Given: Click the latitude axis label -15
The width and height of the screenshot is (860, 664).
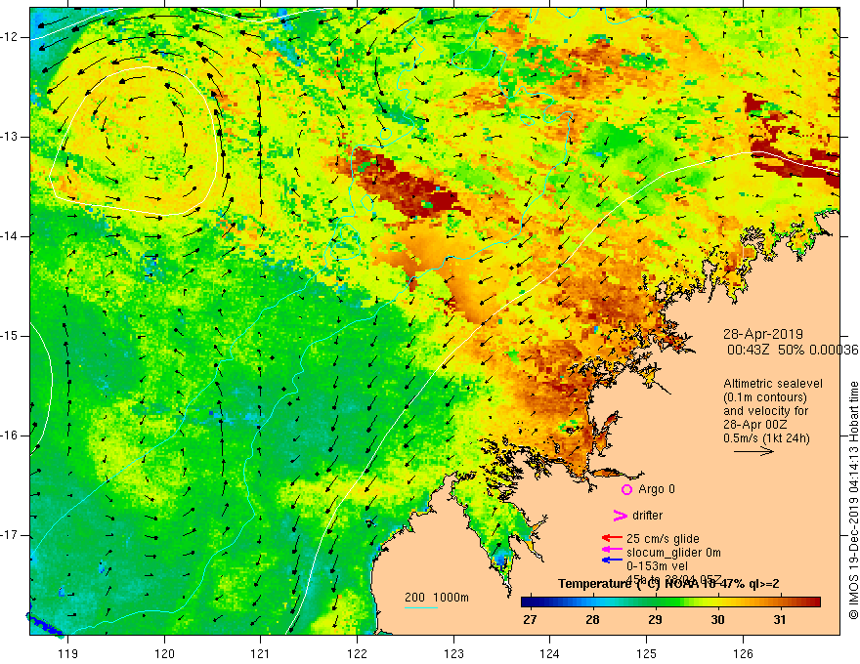Looking at the screenshot, I should [10, 336].
